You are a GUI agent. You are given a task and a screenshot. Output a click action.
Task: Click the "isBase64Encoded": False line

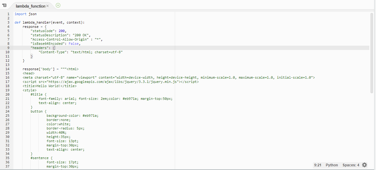[x=56, y=44]
